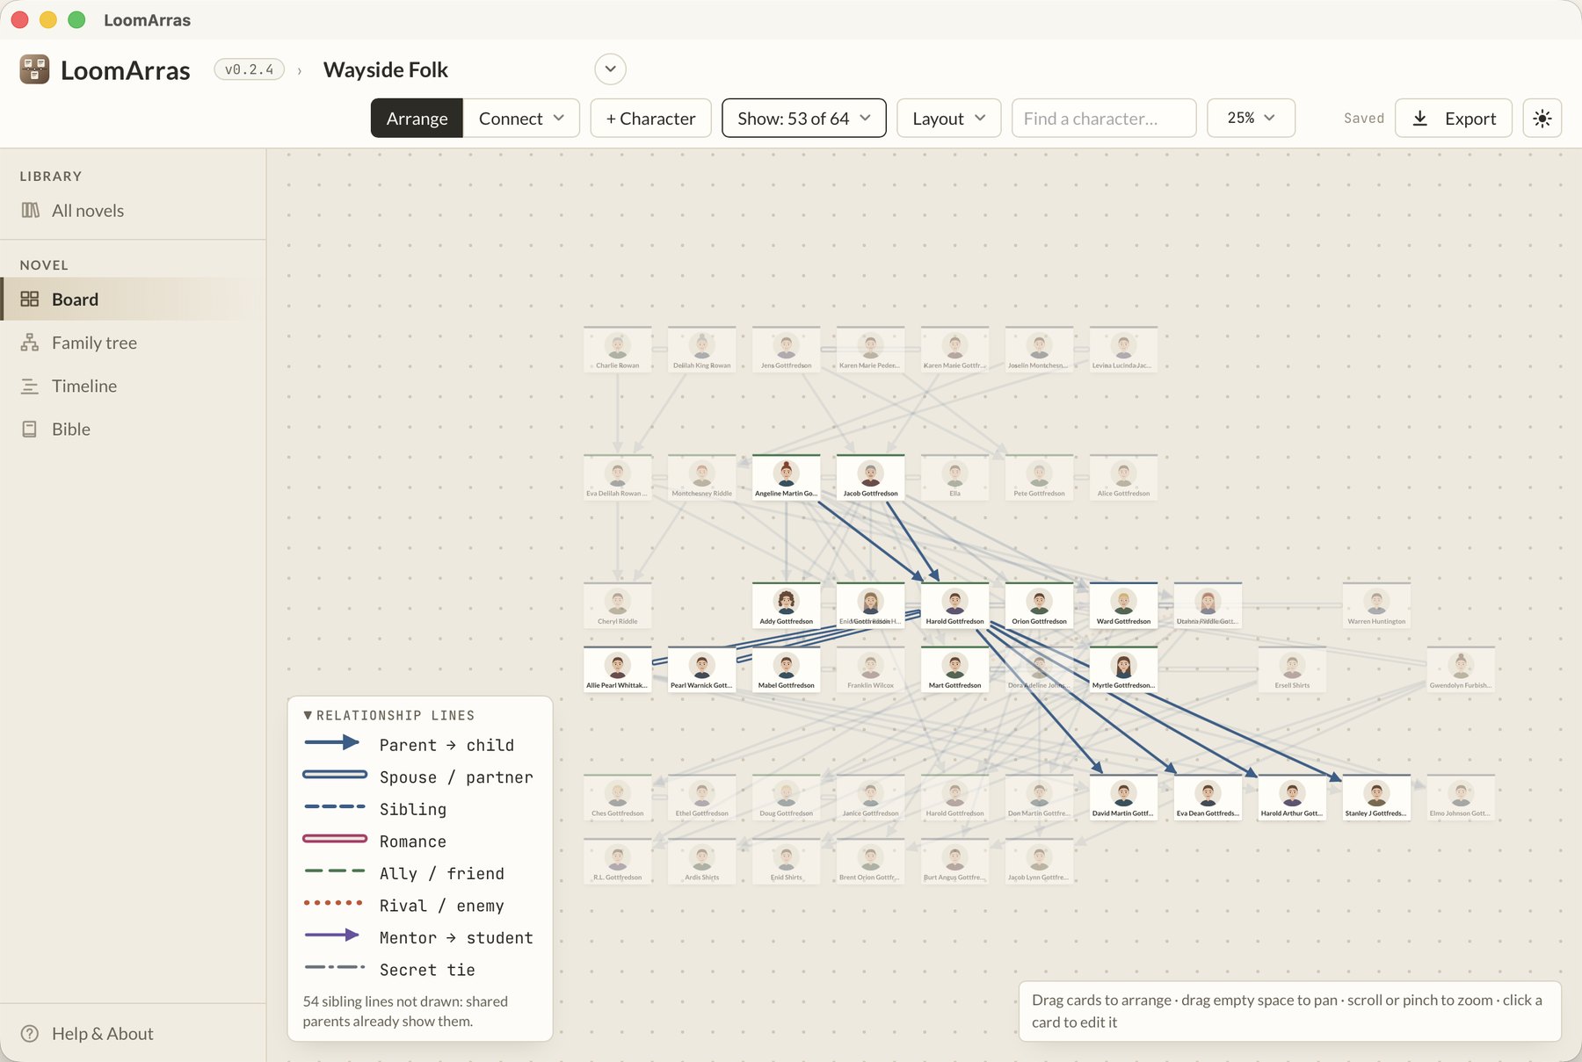Open the Ward Gottfredson card

[x=1123, y=605]
